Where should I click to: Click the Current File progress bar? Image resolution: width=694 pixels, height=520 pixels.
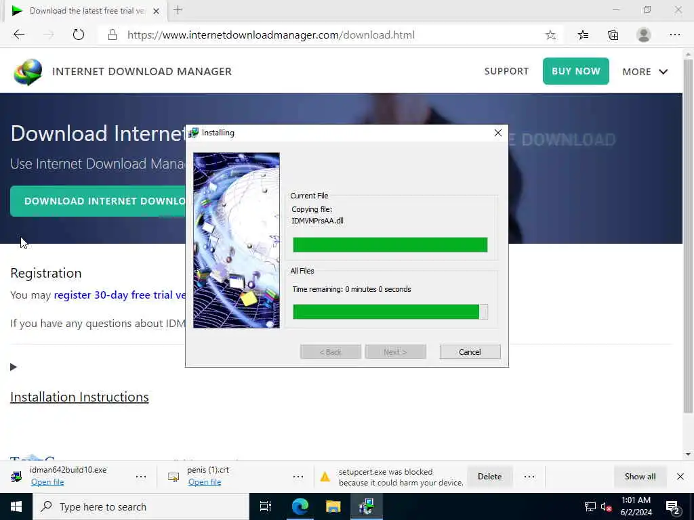[390, 244]
